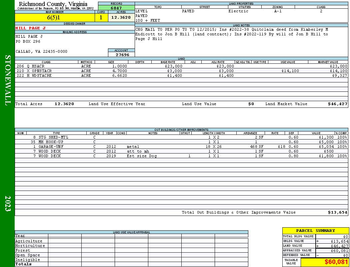Click the $5,054 garage value cell
This screenshot has width=350, height=267.
[x=326, y=147]
